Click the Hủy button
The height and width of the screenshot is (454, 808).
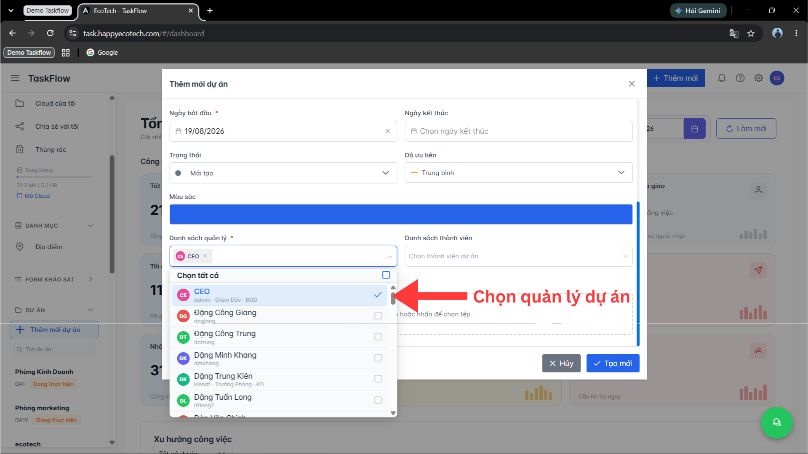point(561,364)
